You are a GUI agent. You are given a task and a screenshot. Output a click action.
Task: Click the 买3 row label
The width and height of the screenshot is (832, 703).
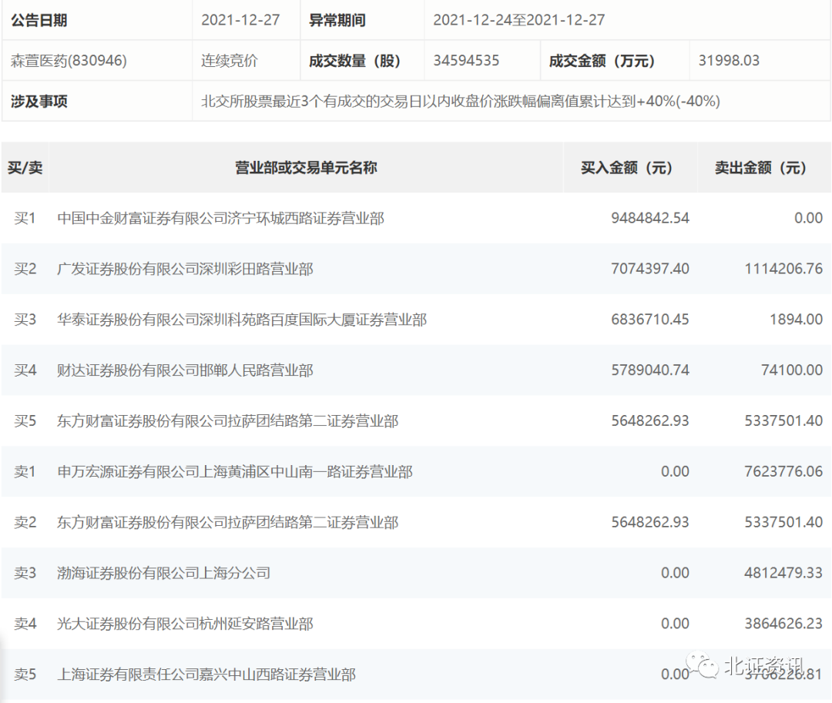coord(25,320)
